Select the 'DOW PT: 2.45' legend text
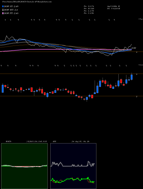Image resolution: width=143 pixels, height=189 pixels. 11,13
